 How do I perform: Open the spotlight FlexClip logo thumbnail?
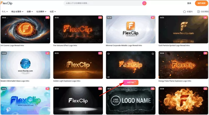tap(78, 101)
